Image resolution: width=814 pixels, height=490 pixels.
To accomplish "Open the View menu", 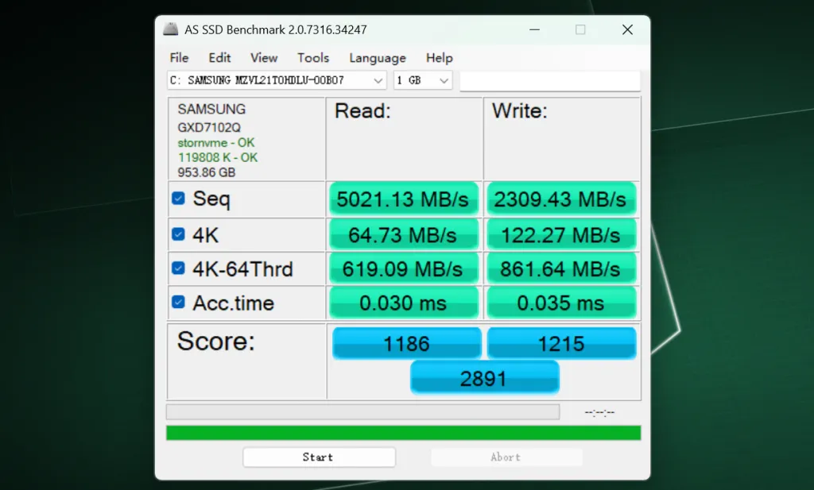I will click(x=264, y=58).
